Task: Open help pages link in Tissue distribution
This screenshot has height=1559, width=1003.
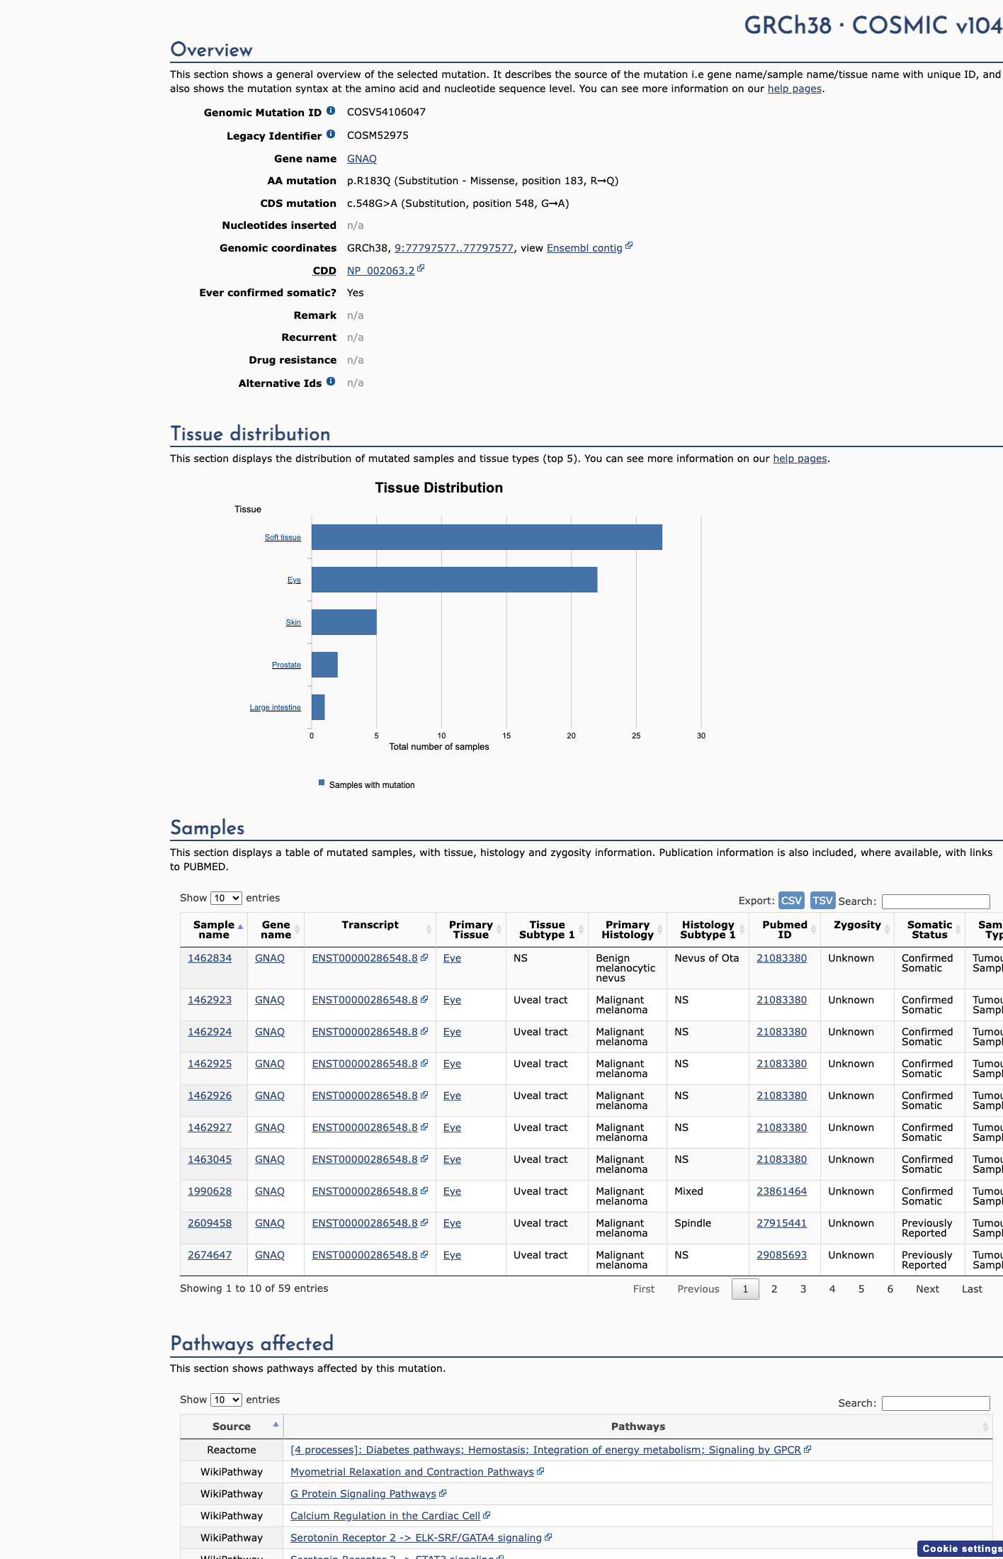Action: pyautogui.click(x=800, y=458)
